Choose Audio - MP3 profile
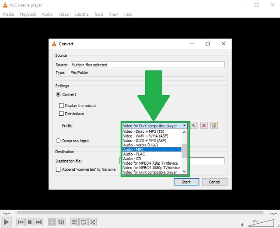The width and height of the screenshot is (280, 228). (x=152, y=149)
